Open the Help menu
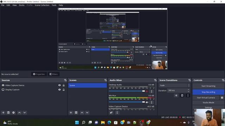The height and width of the screenshot is (126, 225). (x=61, y=5)
